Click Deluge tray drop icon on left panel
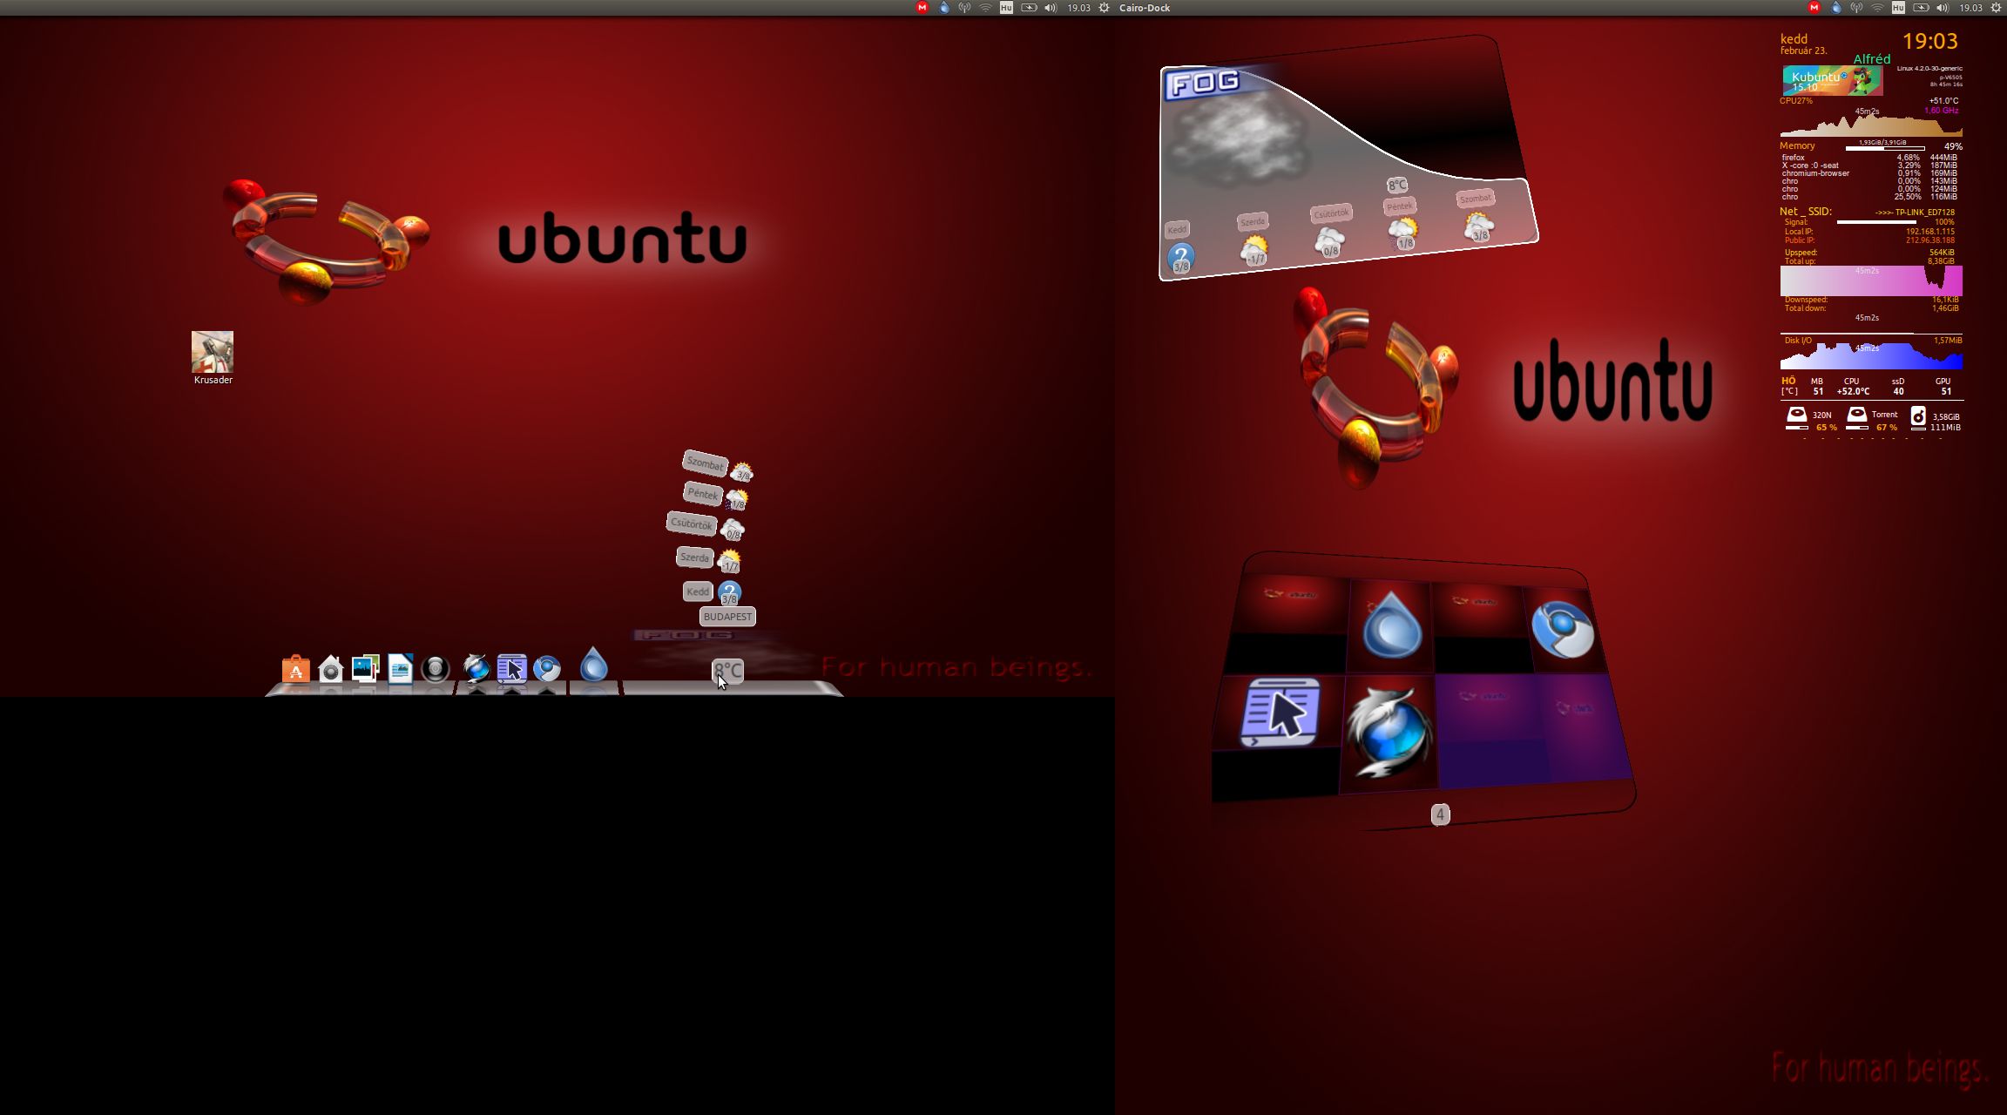 click(x=944, y=8)
